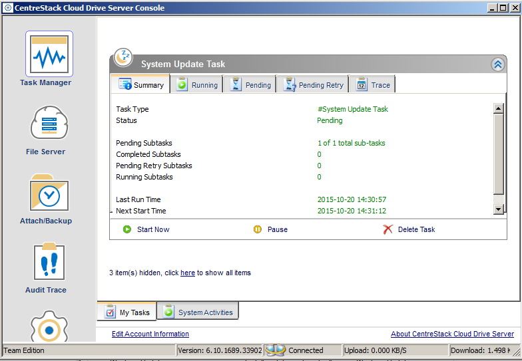Screen dimensions: 522x361
Task: Select the System Activities bottom tab
Action: coord(198,312)
